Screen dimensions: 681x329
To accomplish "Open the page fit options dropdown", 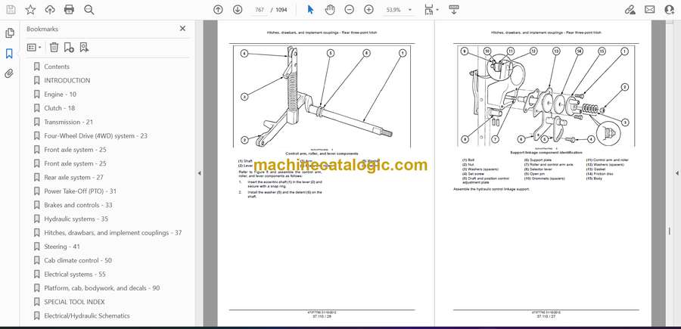I will coord(431,10).
